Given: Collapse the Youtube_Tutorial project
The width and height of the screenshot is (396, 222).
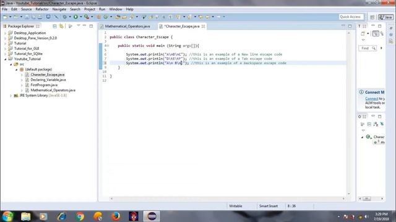Looking at the screenshot, I should 6,59.
